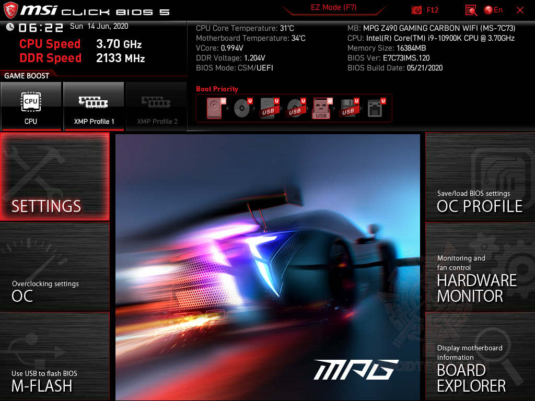Open the BIOS search icon

point(471,10)
